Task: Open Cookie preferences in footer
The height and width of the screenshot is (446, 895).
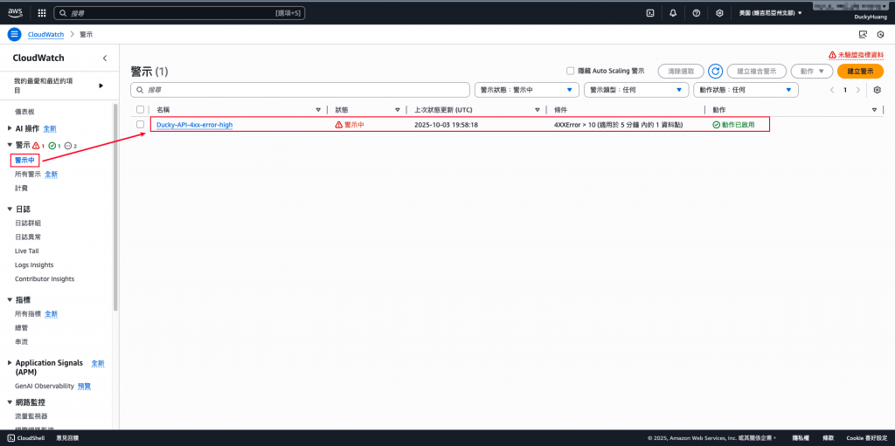Action: click(x=868, y=438)
